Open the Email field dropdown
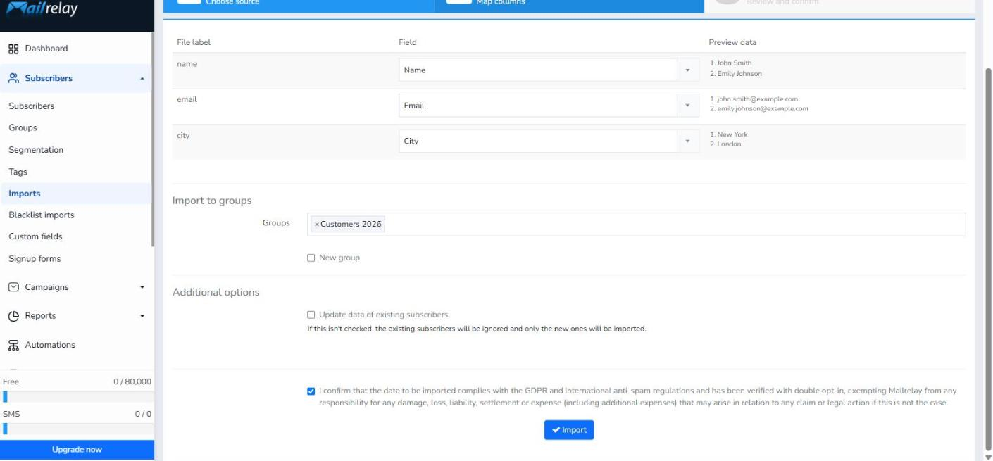The height and width of the screenshot is (461, 993). point(548,106)
